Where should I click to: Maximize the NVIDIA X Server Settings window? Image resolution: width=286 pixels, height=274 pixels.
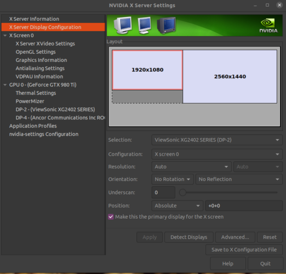tap(267, 5)
